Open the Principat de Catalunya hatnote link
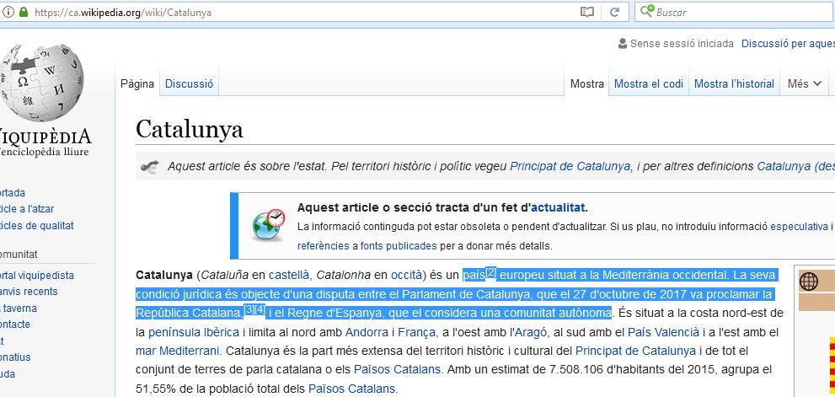835x397 pixels. pos(570,166)
